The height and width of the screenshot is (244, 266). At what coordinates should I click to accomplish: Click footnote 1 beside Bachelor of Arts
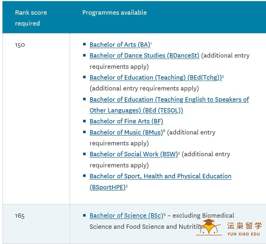click(x=151, y=43)
